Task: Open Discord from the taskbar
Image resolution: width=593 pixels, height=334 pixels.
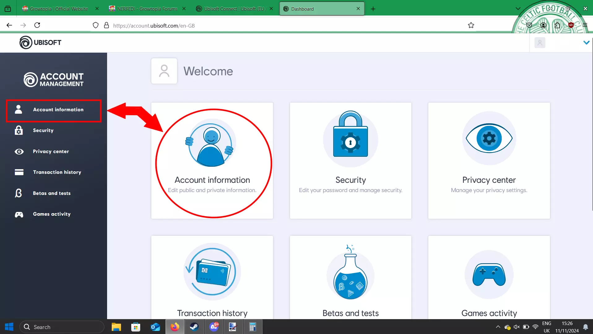Action: pos(214,327)
